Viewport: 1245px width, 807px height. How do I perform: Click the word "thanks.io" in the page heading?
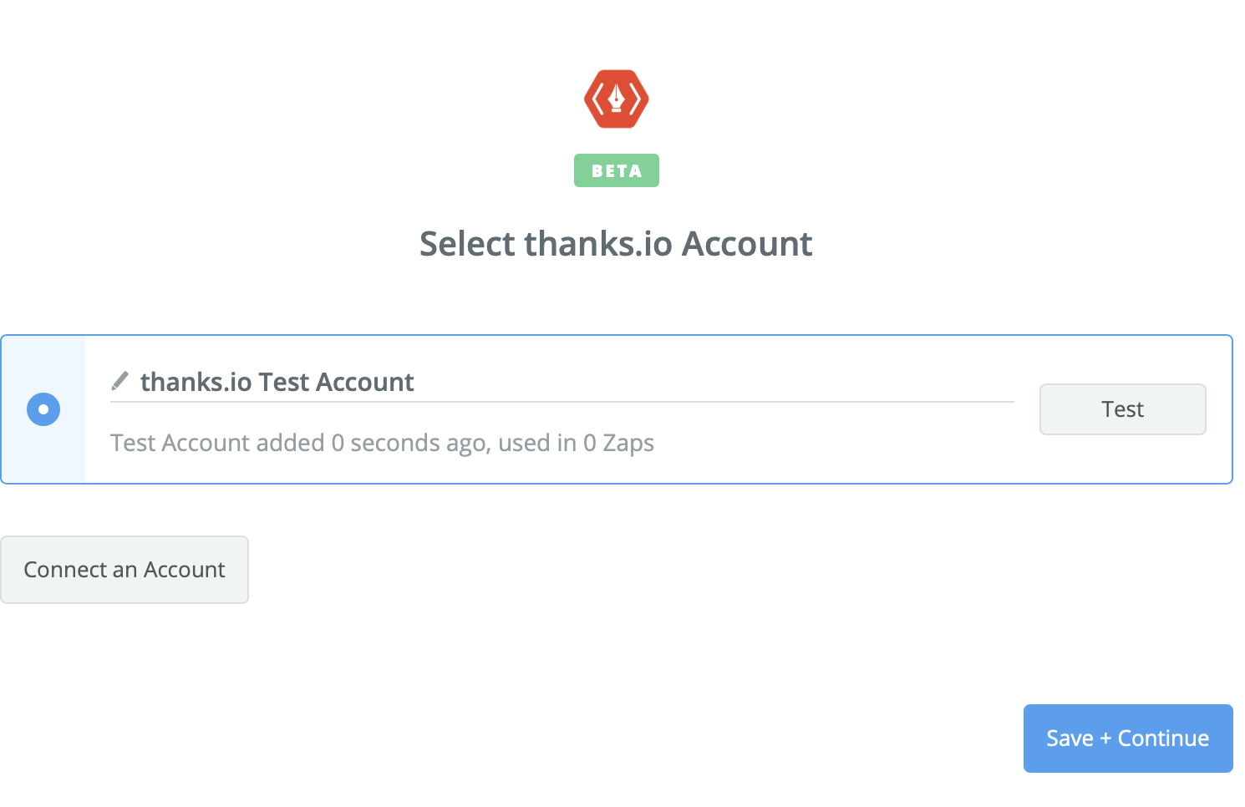click(597, 244)
